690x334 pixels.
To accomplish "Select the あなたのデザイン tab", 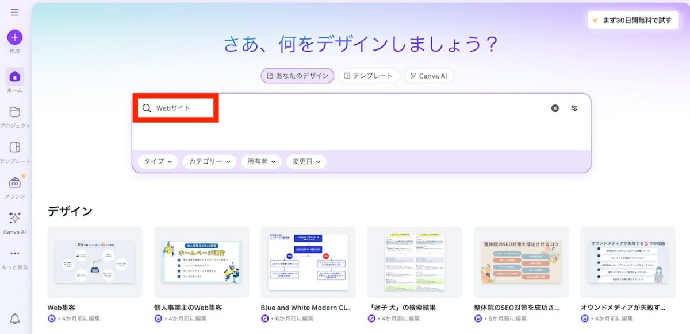I will [x=297, y=76].
